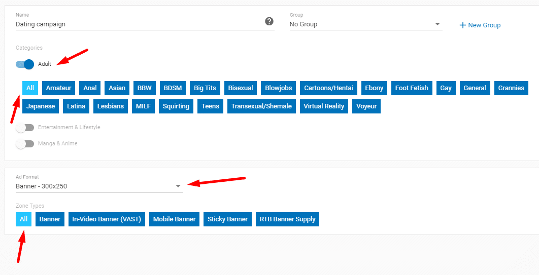
Task: Select the Sticky Banner zone type
Action: click(227, 219)
